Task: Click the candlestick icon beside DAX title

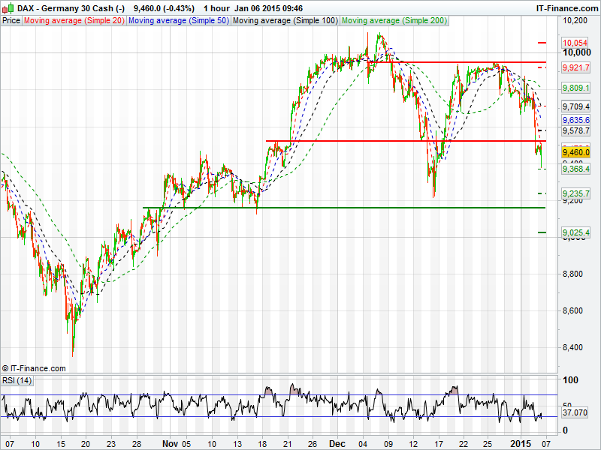Action: [x=8, y=7]
